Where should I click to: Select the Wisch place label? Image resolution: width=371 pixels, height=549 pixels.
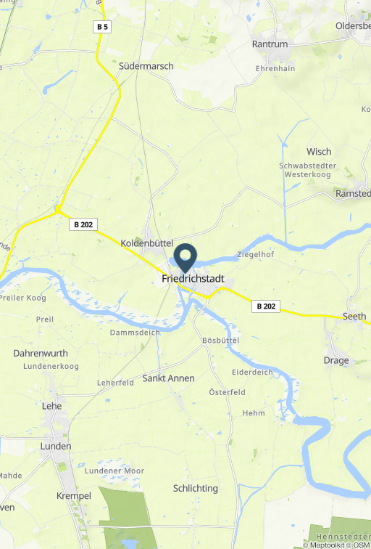319,152
